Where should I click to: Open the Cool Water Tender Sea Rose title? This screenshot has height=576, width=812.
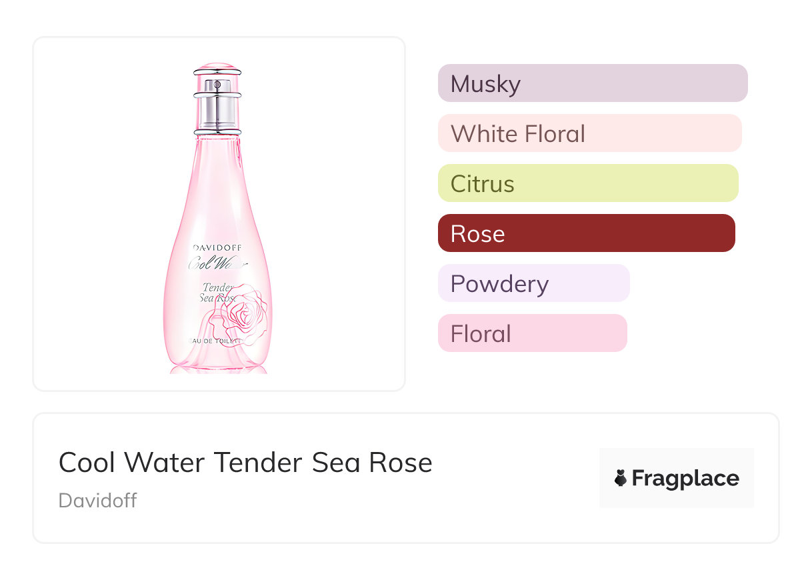pos(245,462)
